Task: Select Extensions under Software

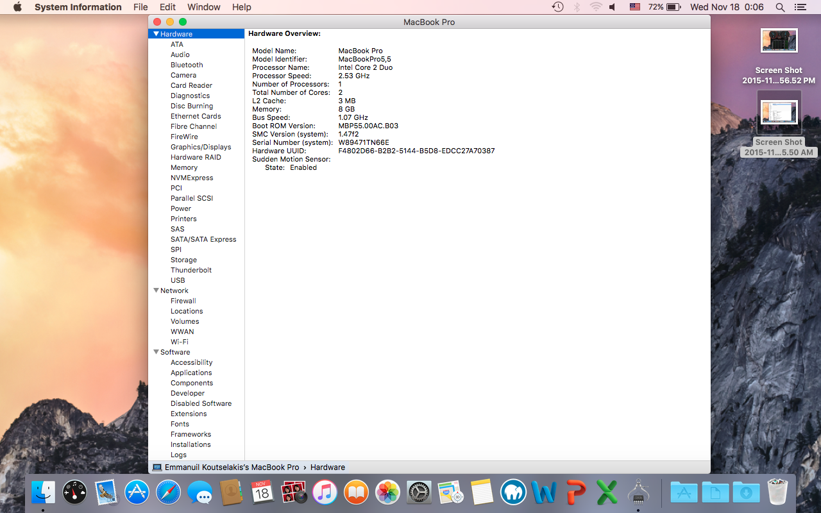Action: click(189, 414)
